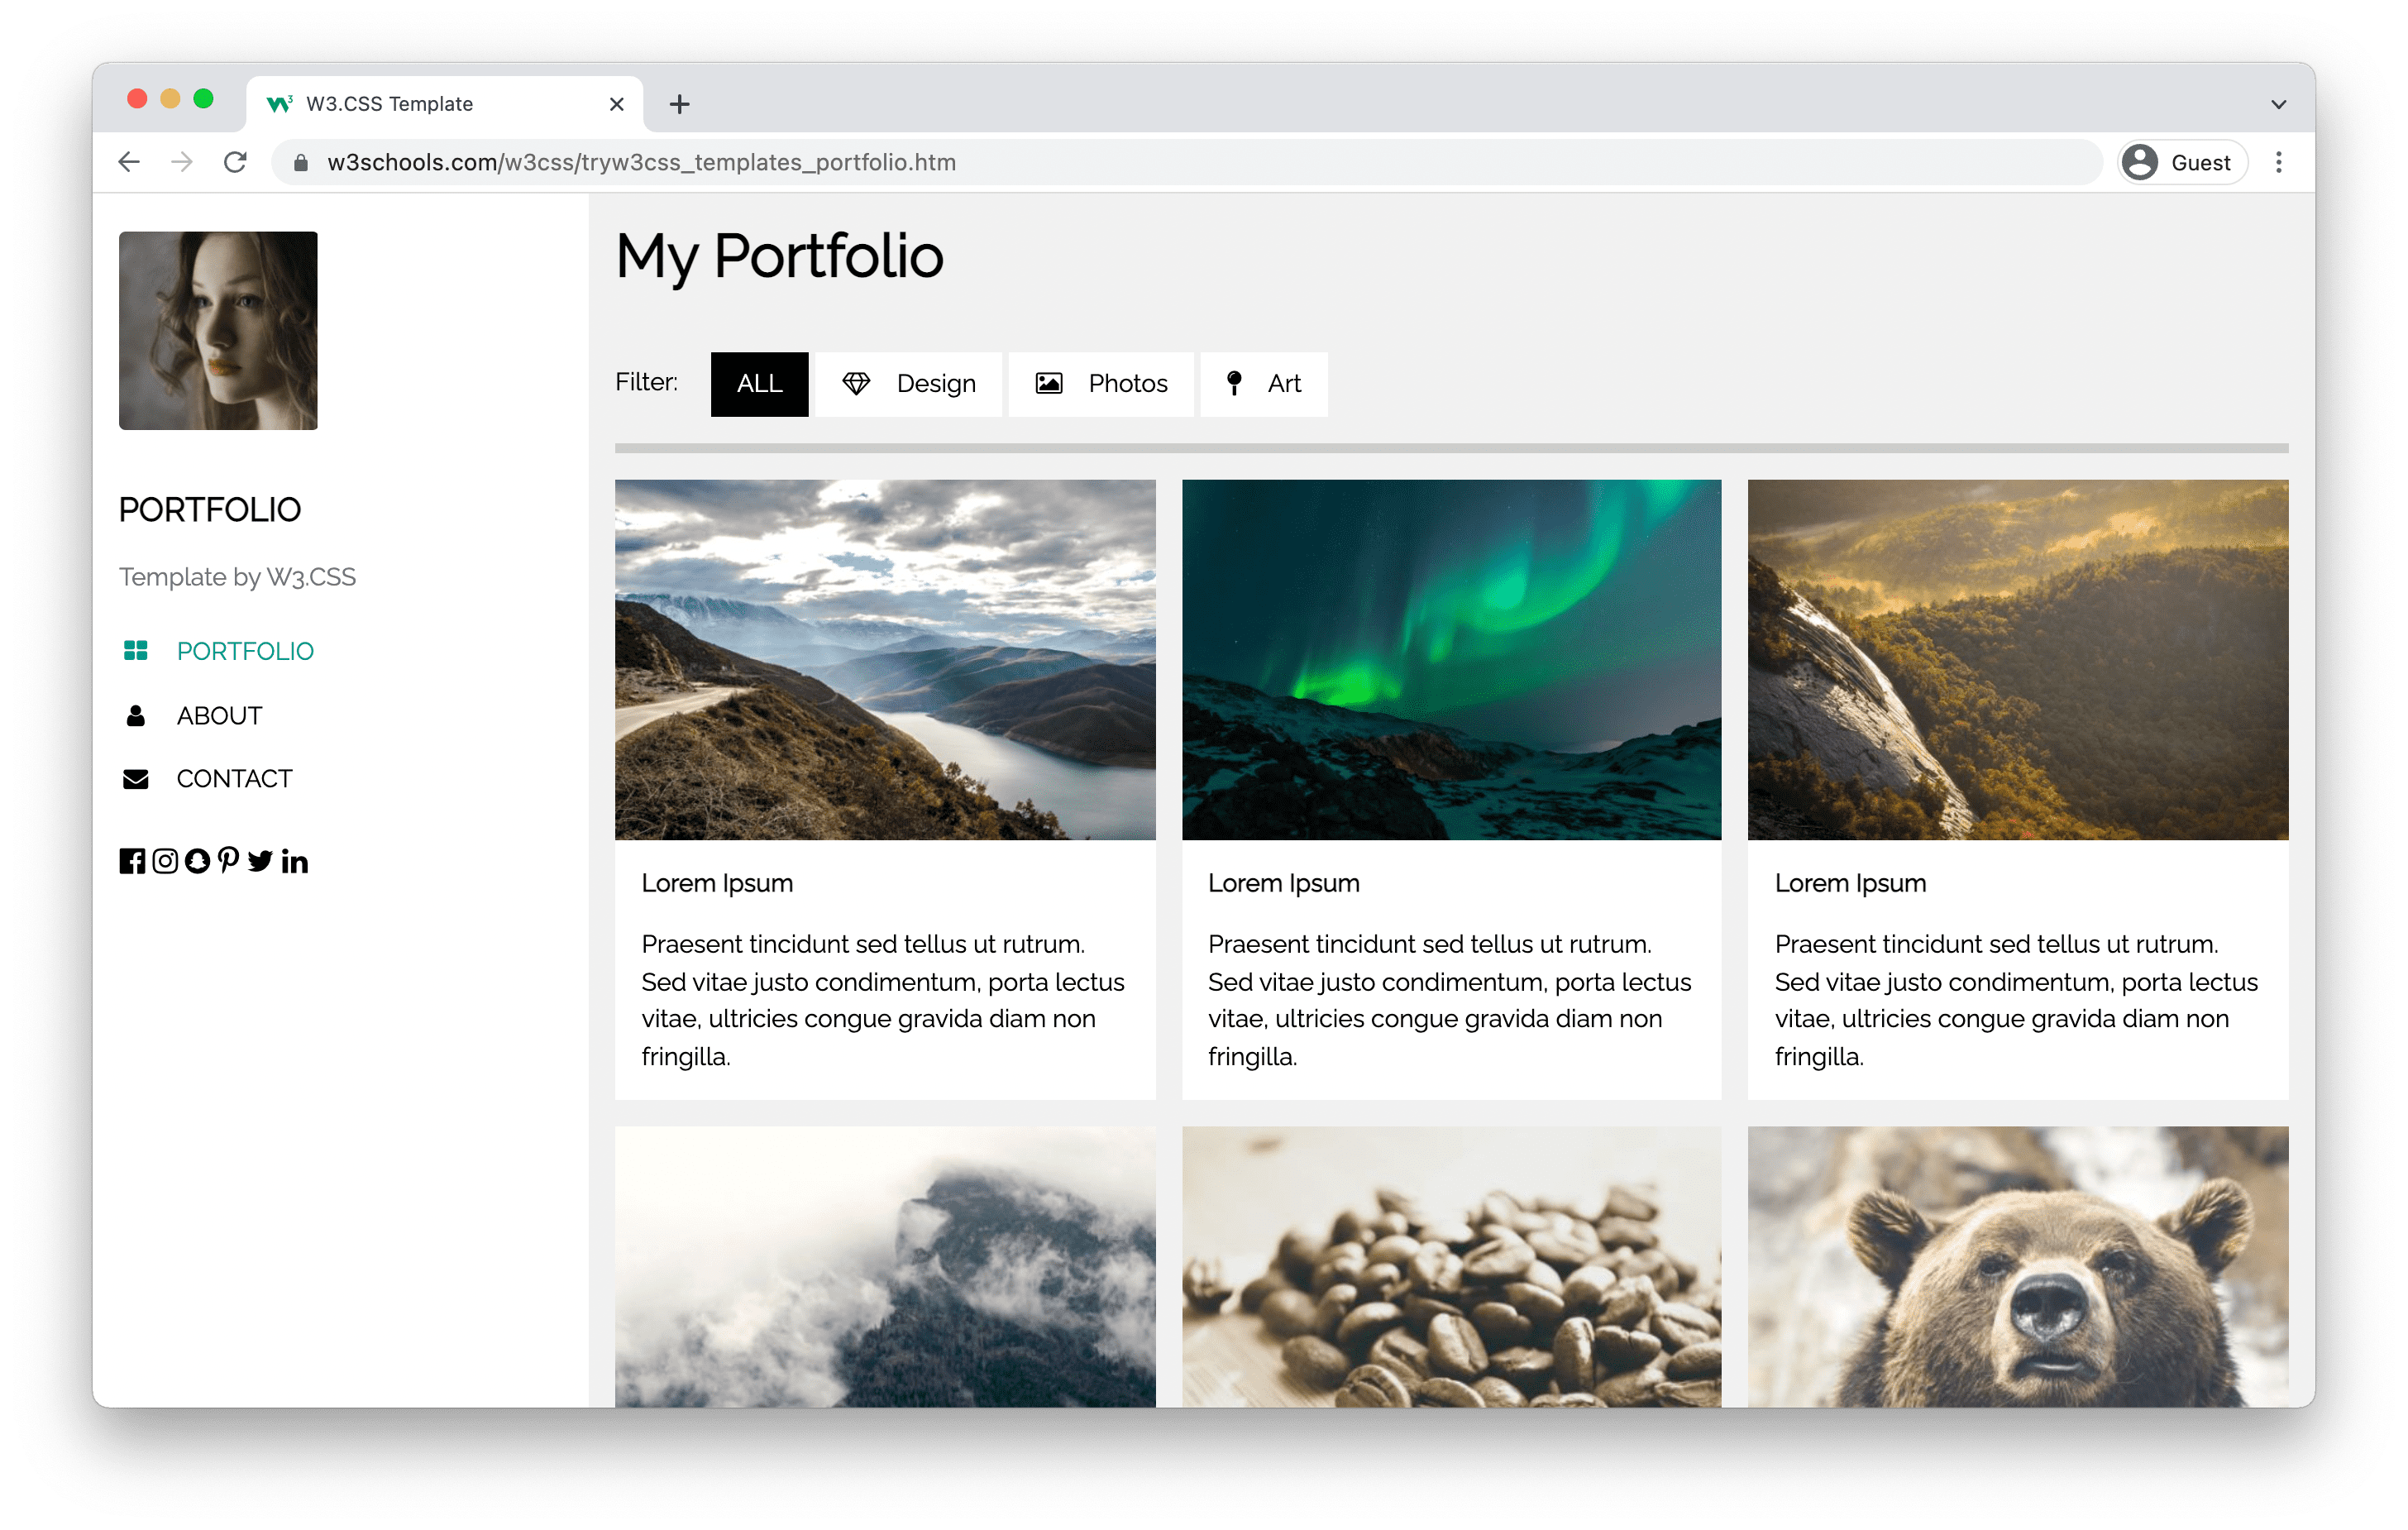
Task: Click the envelope icon next to CONTACT
Action: point(139,779)
